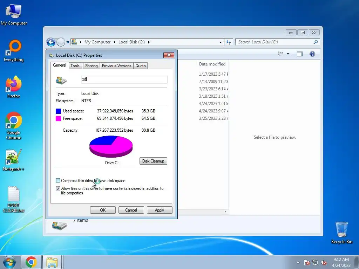Click the Explorer Back navigation arrow
The height and width of the screenshot is (269, 359).
click(51, 42)
